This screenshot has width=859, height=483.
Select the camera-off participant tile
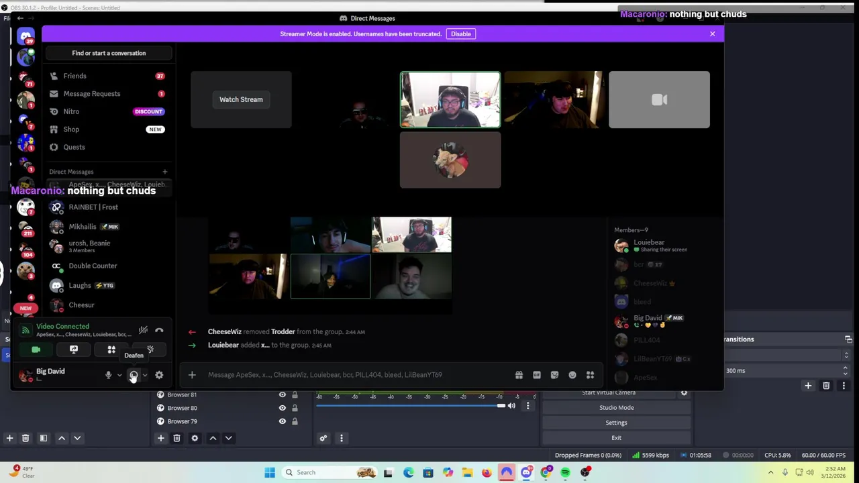(659, 100)
